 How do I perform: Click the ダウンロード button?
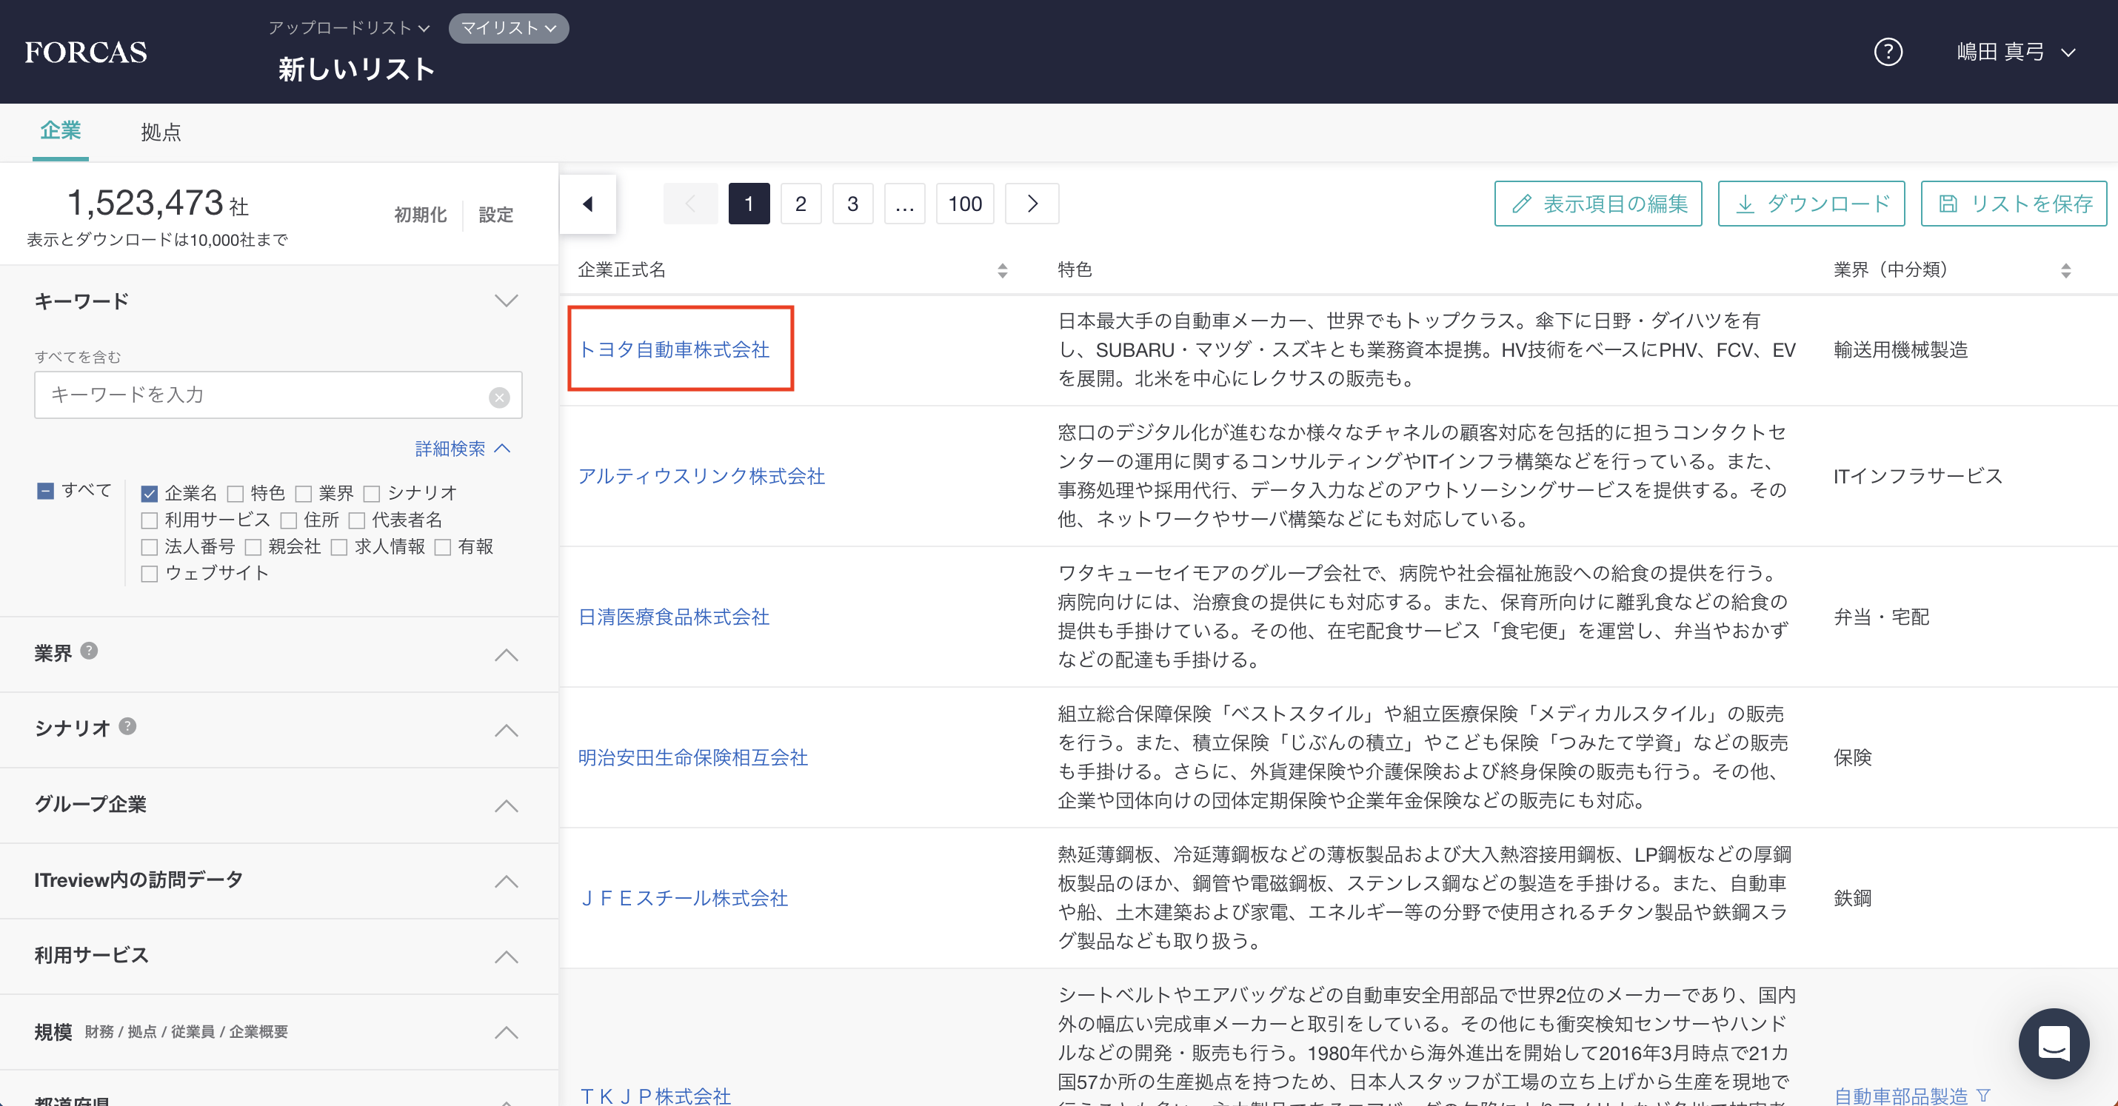(1811, 204)
